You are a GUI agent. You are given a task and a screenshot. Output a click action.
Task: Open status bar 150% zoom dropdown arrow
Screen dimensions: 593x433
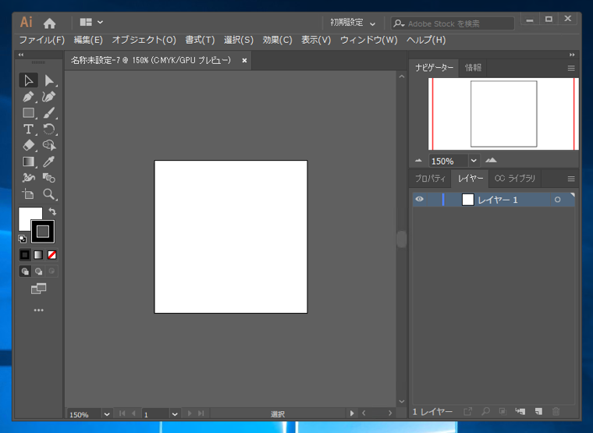pos(107,414)
